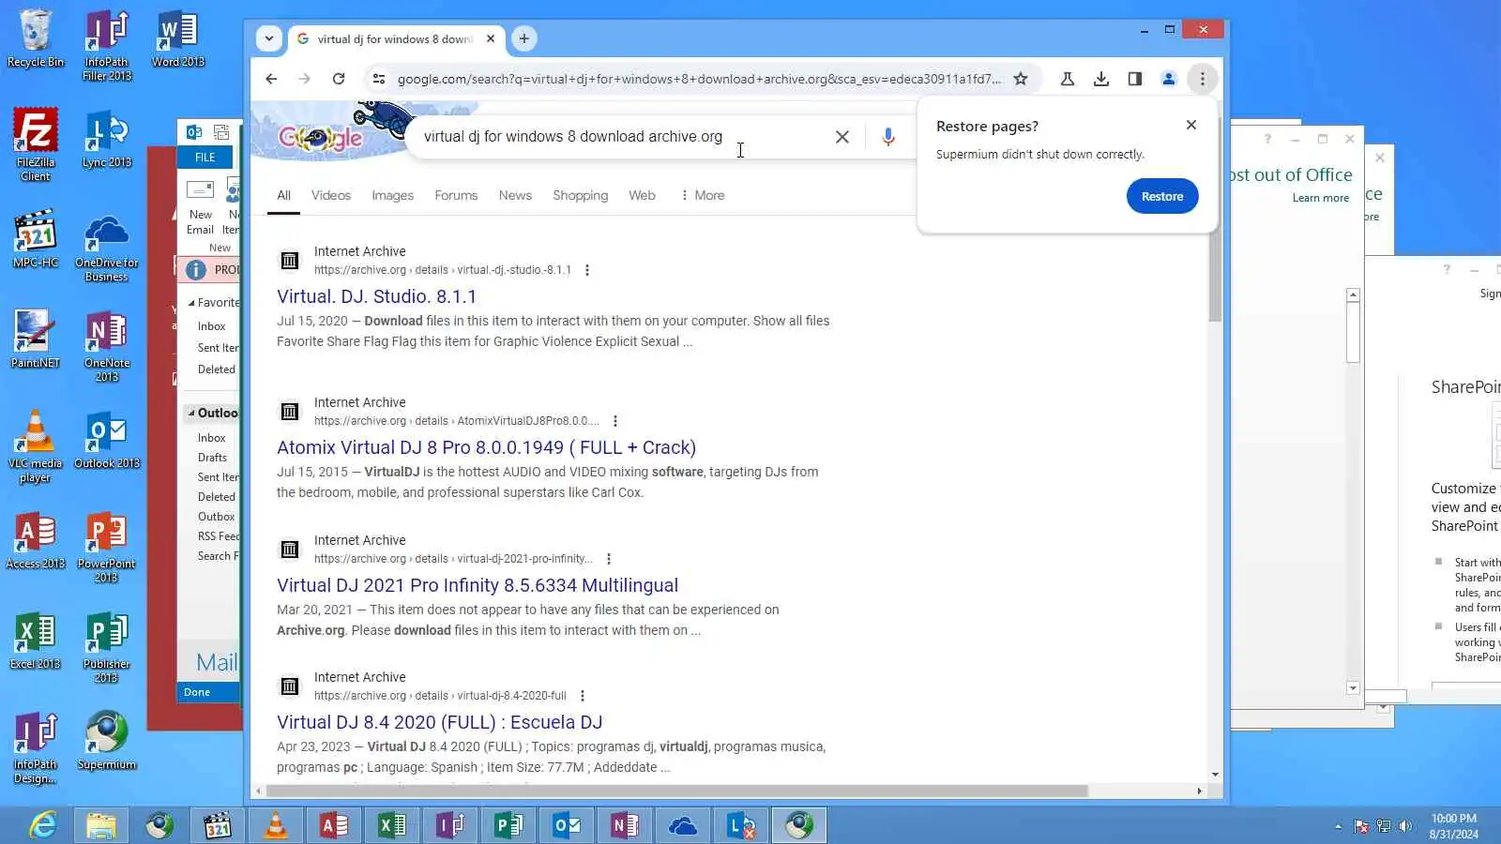Screen dimensions: 1501x844
Task: Start voice search with the microphone icon
Action: (x=888, y=137)
